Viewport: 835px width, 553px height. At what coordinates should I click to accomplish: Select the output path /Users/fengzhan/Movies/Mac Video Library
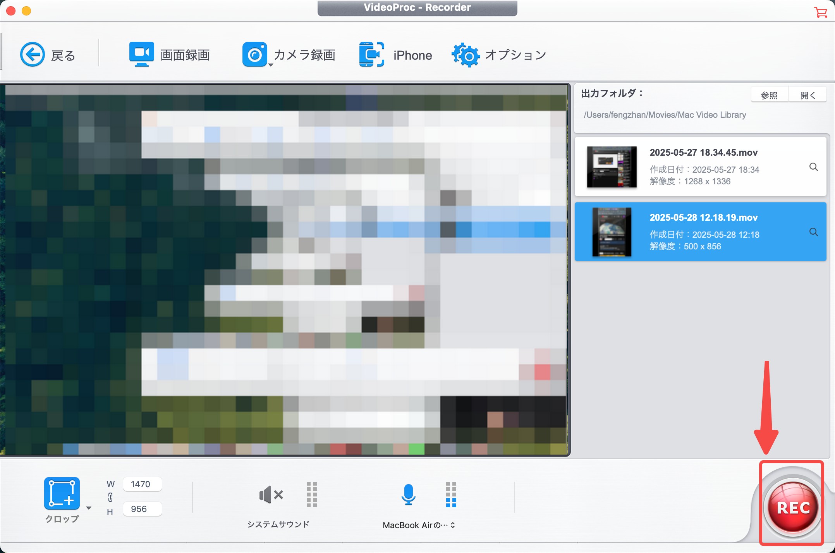[665, 115]
